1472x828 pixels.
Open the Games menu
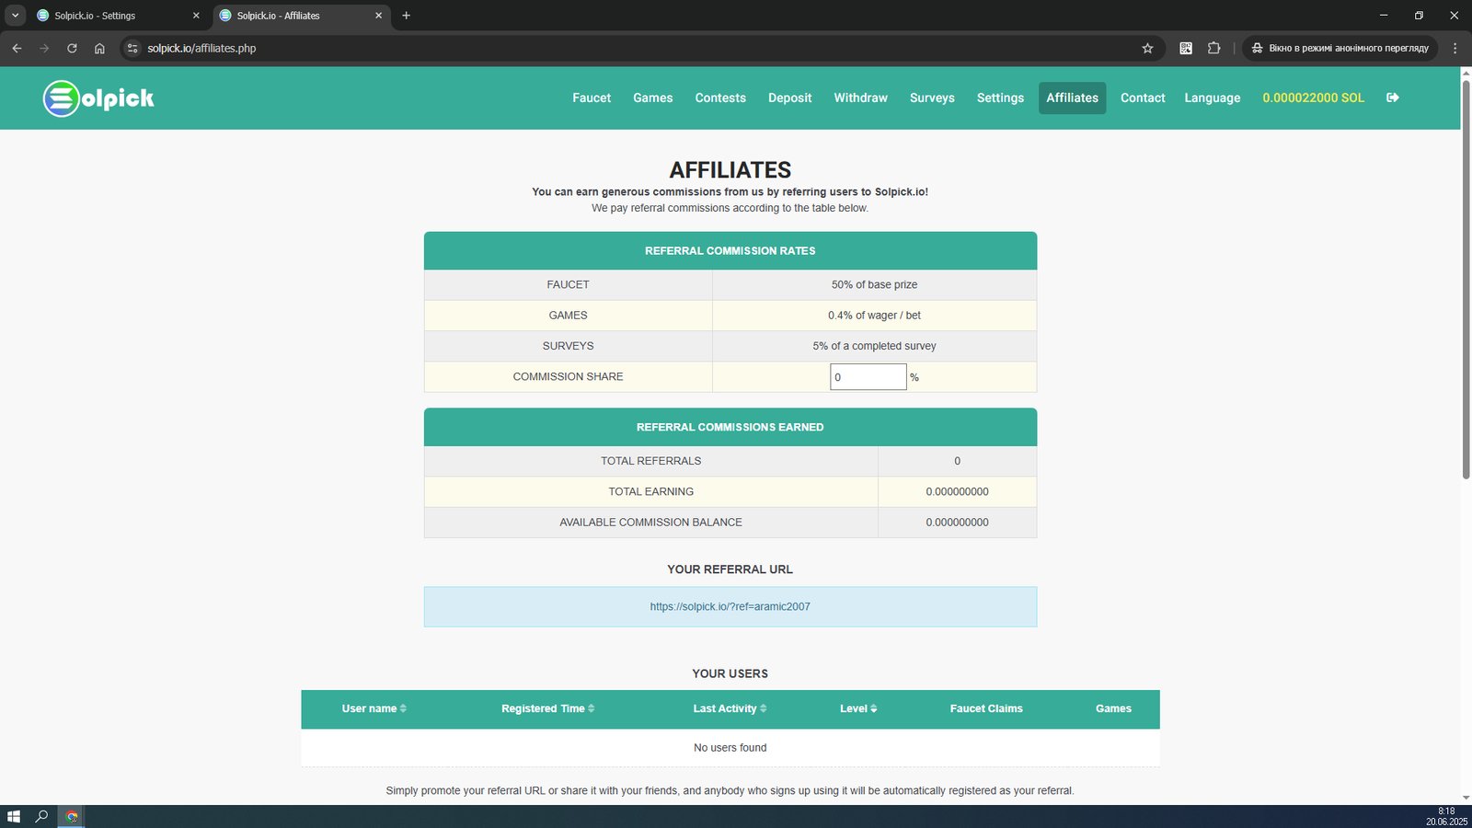[x=653, y=98]
